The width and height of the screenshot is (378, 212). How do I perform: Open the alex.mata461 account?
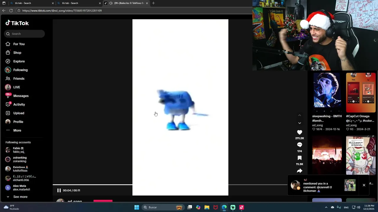click(x=21, y=188)
